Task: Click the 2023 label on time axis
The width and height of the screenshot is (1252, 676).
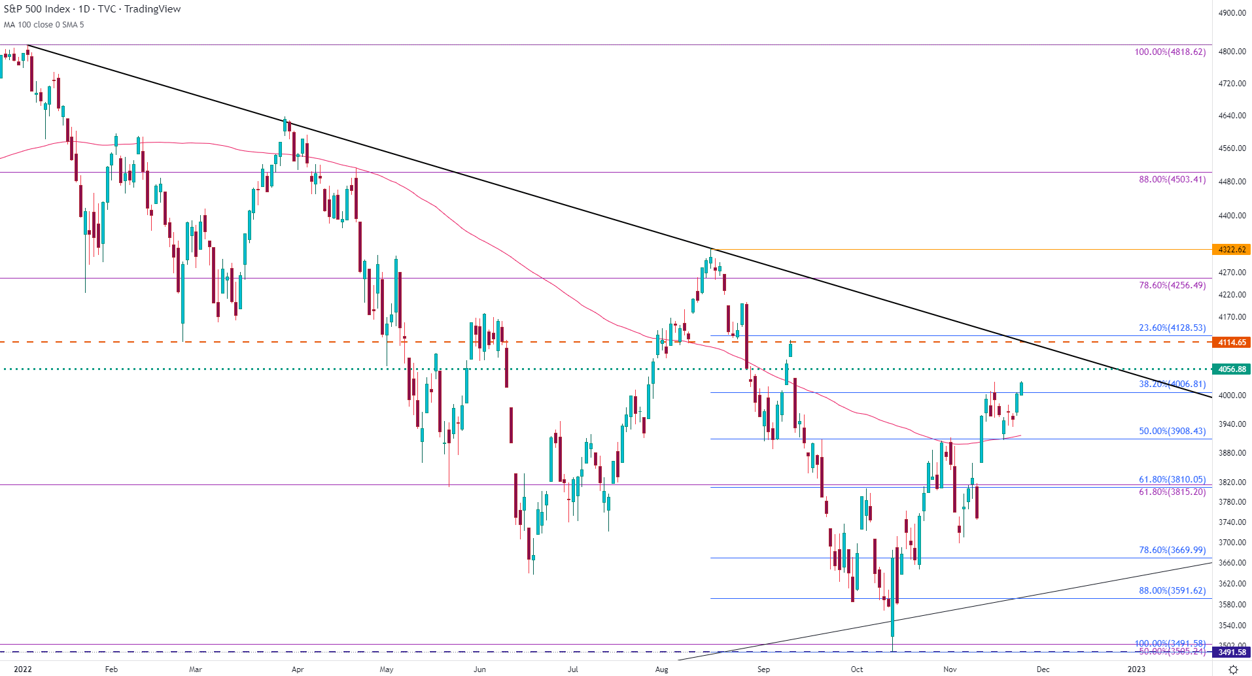Action: click(1137, 669)
